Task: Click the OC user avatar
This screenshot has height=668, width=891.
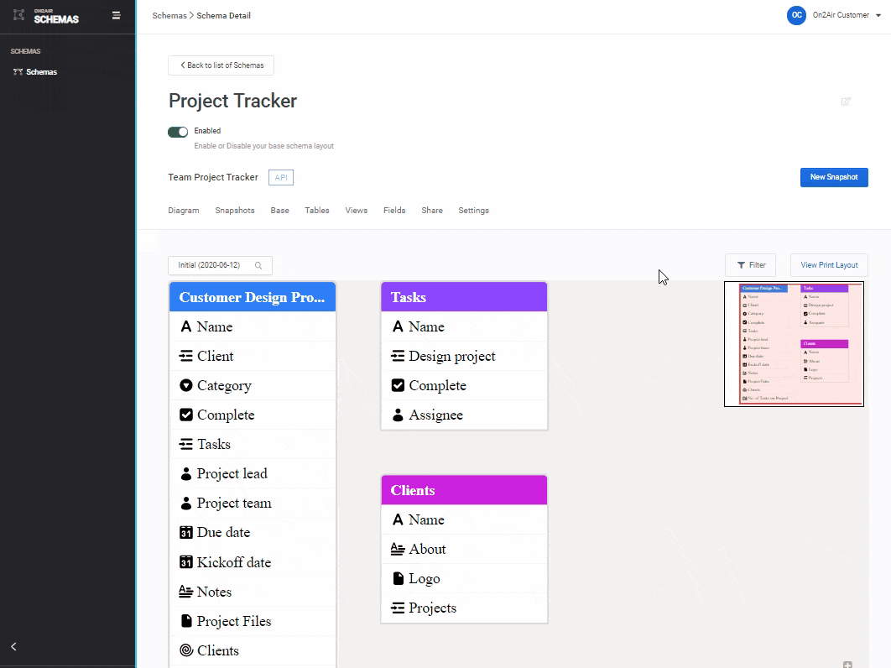Action: coord(796,15)
